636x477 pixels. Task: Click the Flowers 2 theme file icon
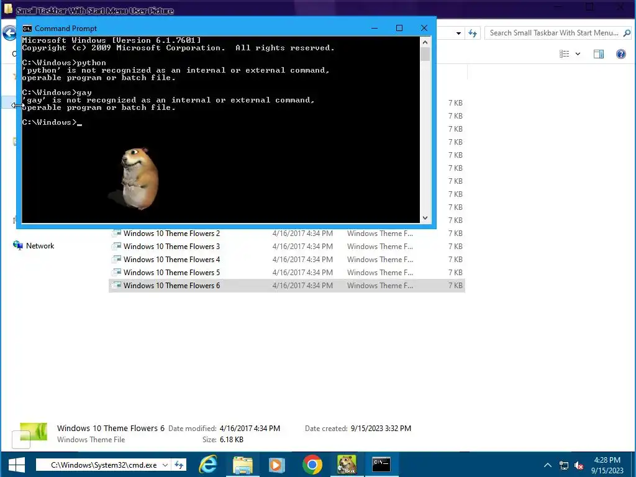[x=116, y=234]
